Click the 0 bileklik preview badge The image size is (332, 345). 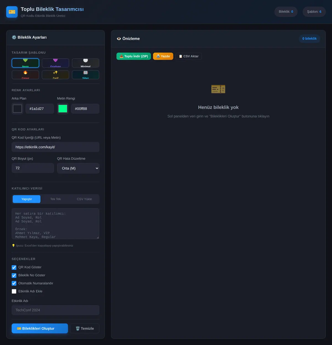(x=309, y=39)
